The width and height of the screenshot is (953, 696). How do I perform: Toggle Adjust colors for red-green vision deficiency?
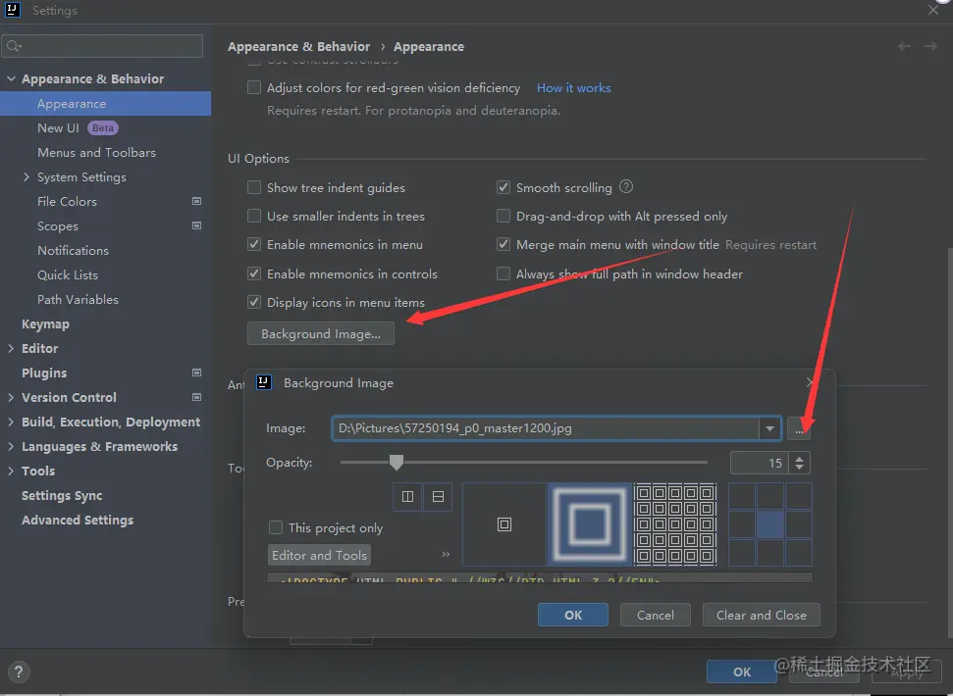[254, 87]
